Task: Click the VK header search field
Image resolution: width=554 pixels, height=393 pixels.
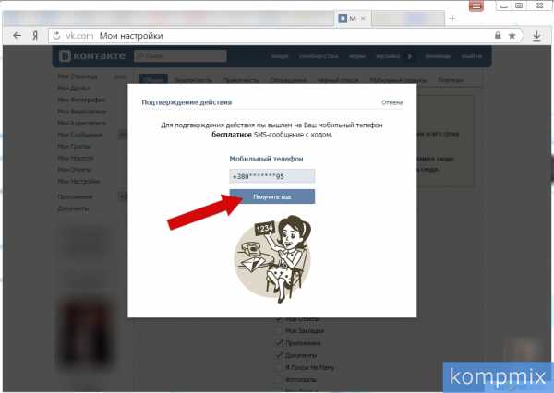Action: tap(180, 55)
